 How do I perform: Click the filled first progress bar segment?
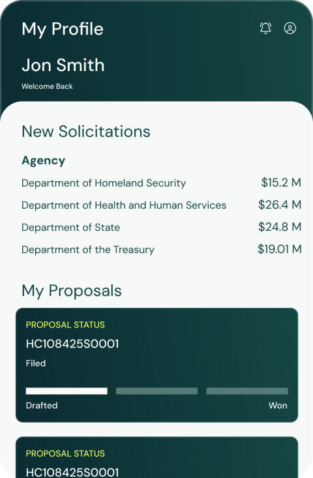pyautogui.click(x=67, y=391)
